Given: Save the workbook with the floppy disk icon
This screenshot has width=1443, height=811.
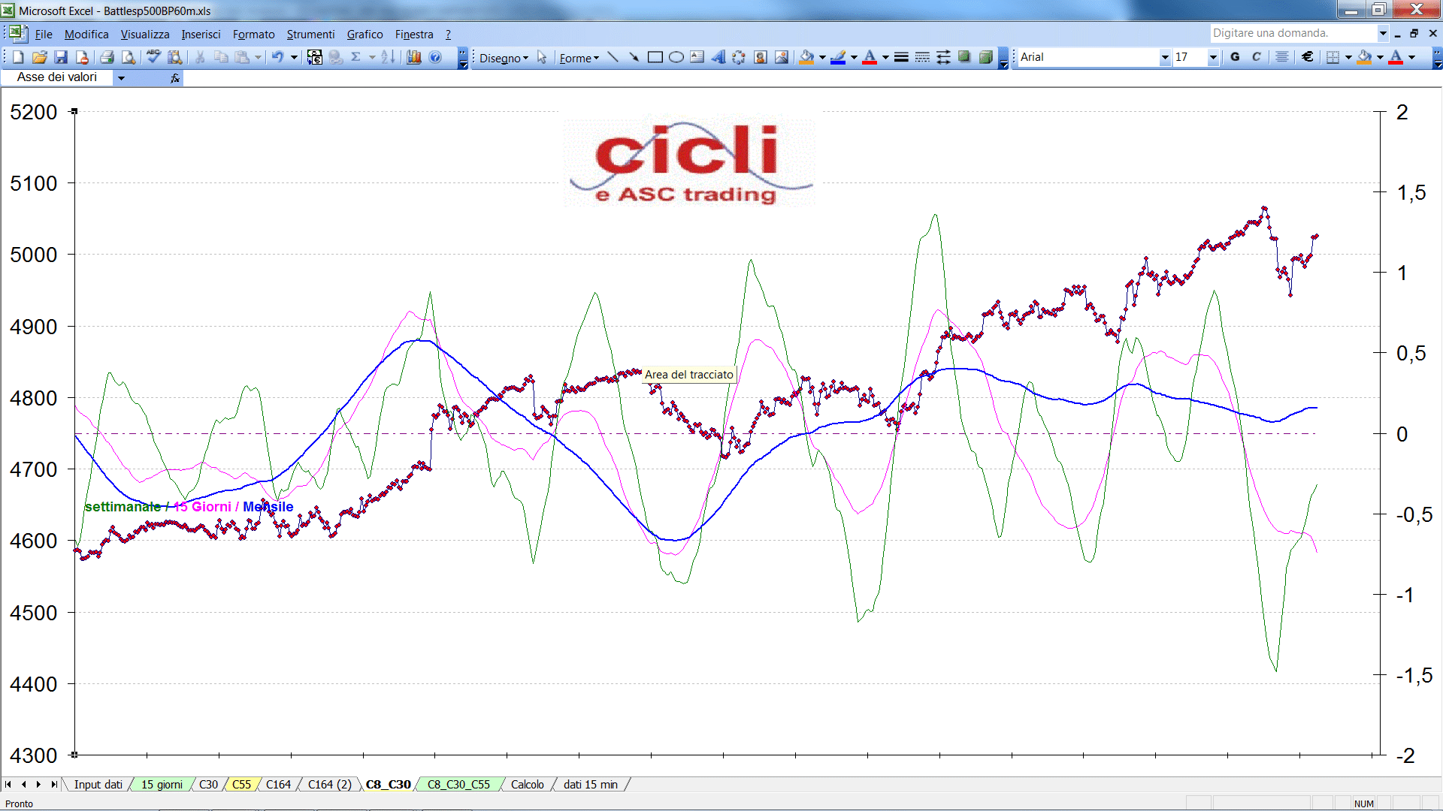Looking at the screenshot, I should coord(61,57).
